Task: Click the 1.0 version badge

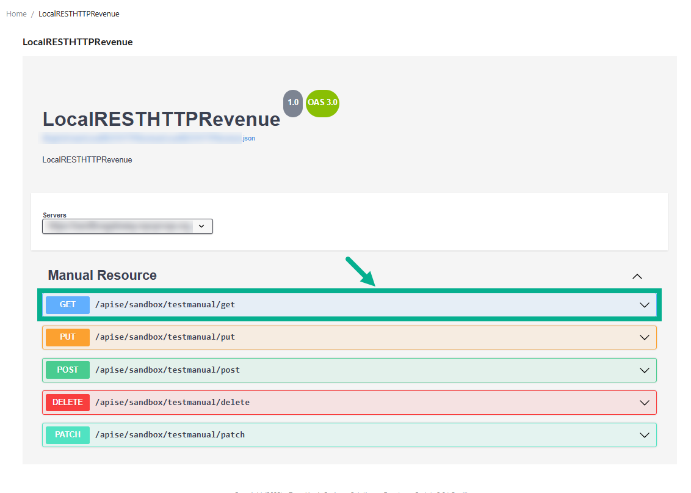Action: pyautogui.click(x=293, y=103)
